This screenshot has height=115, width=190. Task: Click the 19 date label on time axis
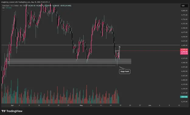120,106
